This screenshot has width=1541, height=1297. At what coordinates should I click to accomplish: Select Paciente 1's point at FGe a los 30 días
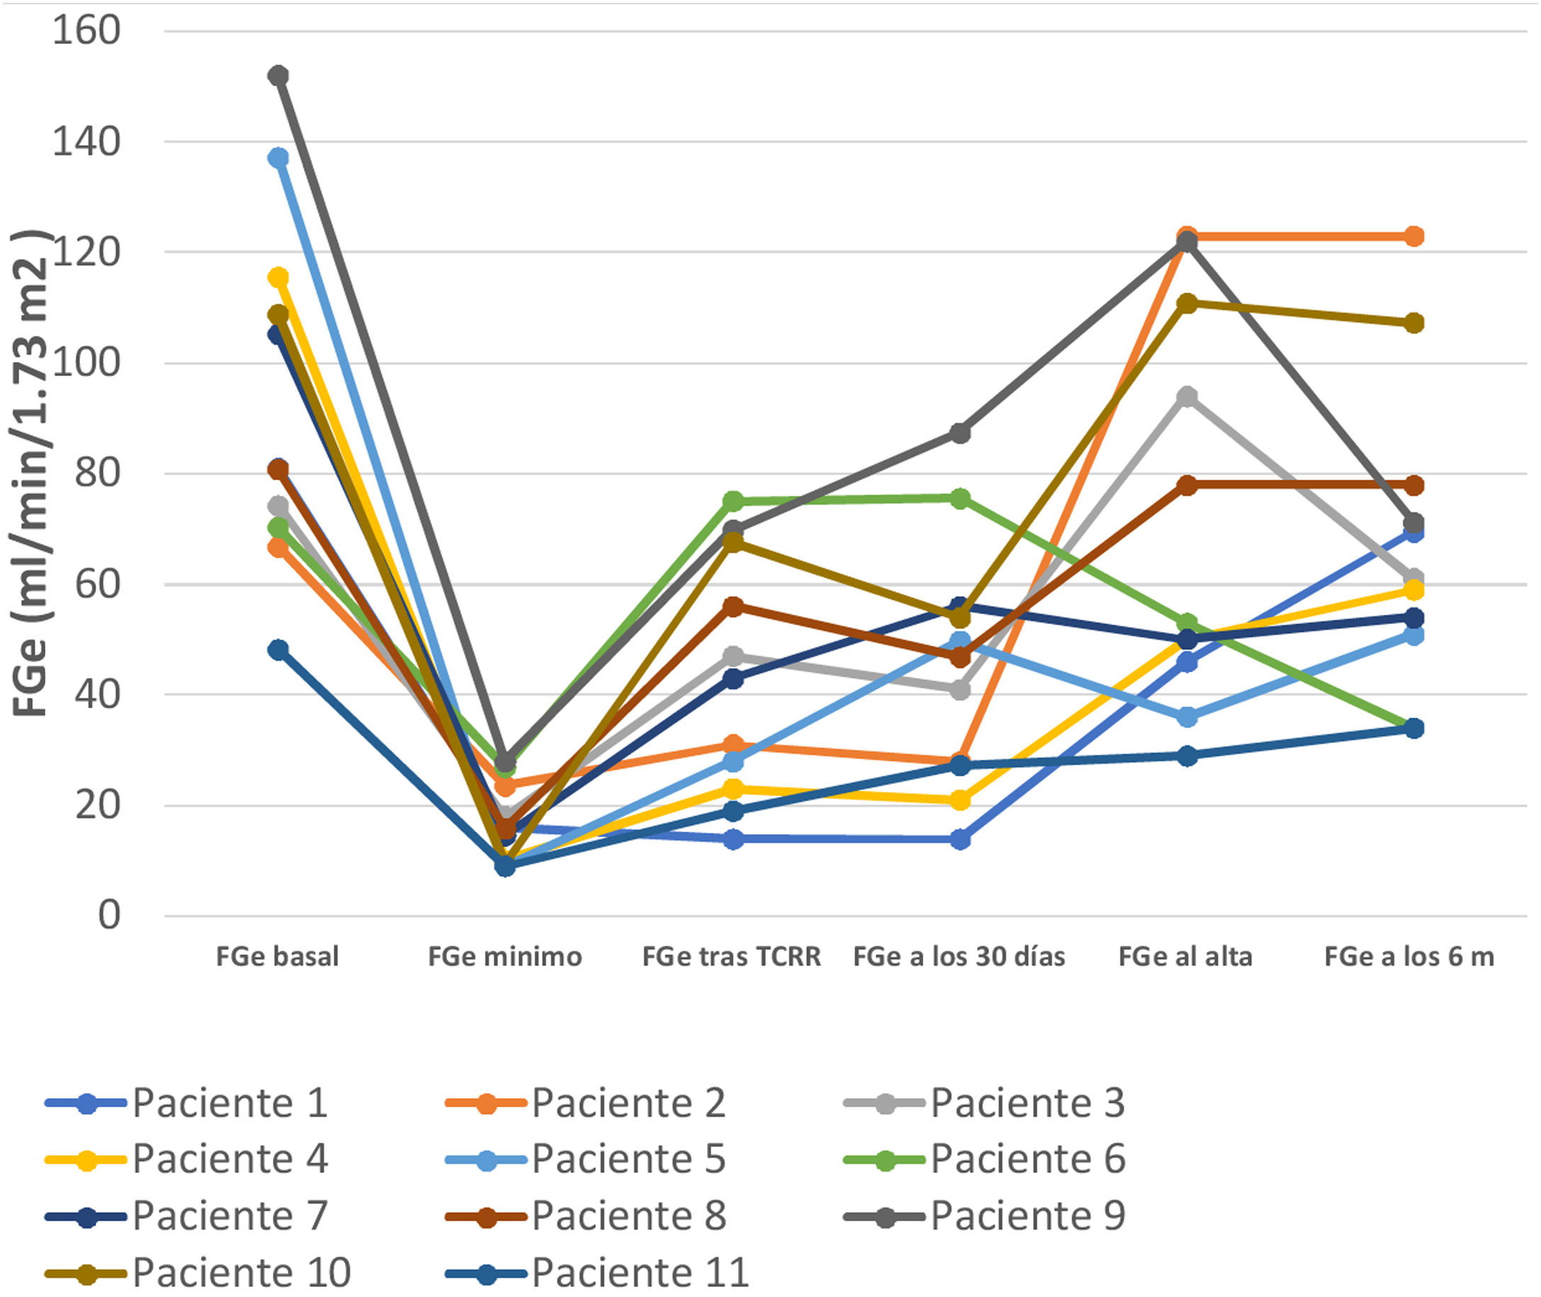click(959, 839)
